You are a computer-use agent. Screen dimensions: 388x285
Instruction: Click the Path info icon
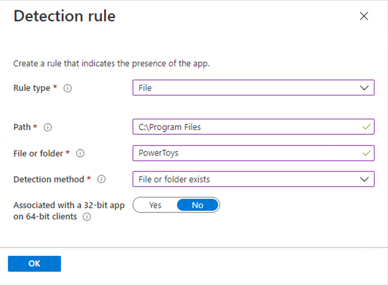pyautogui.click(x=47, y=127)
